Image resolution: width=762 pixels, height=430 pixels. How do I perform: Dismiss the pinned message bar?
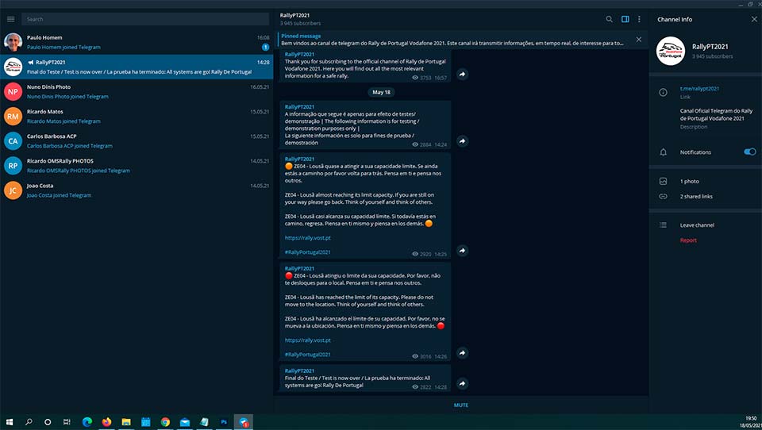638,40
